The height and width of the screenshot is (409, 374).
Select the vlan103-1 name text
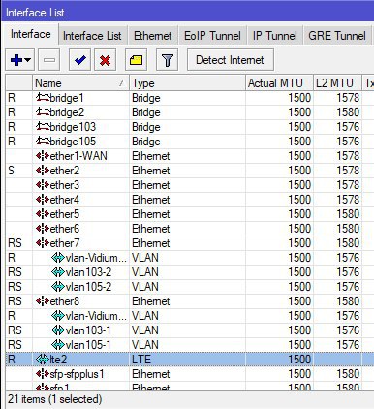(x=88, y=330)
